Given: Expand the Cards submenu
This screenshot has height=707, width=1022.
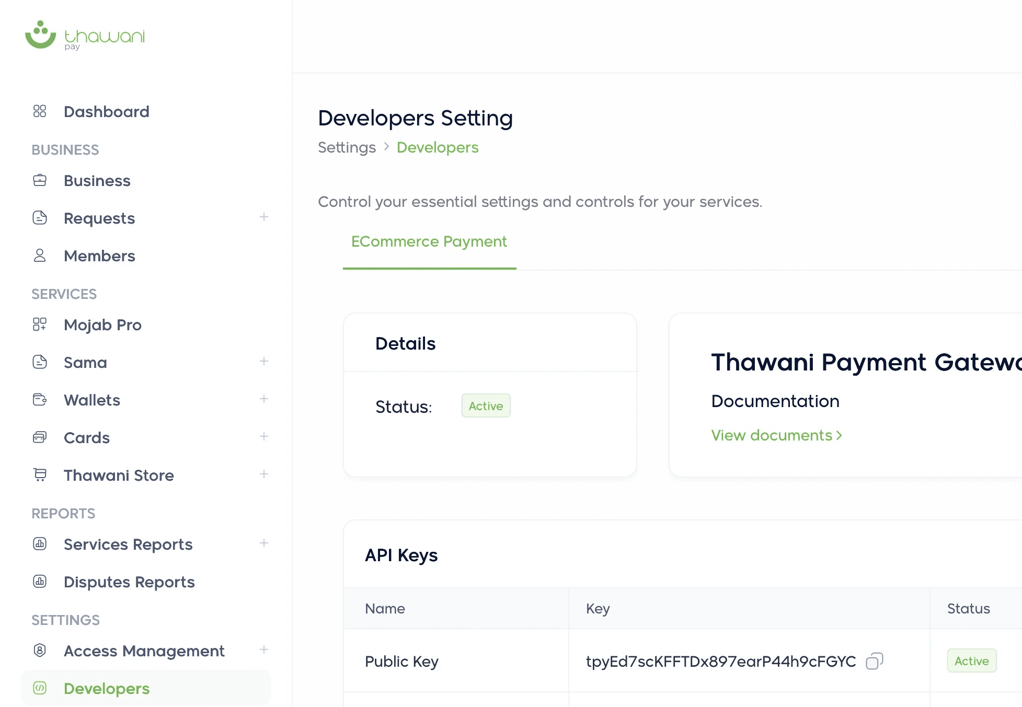Looking at the screenshot, I should pyautogui.click(x=264, y=436).
